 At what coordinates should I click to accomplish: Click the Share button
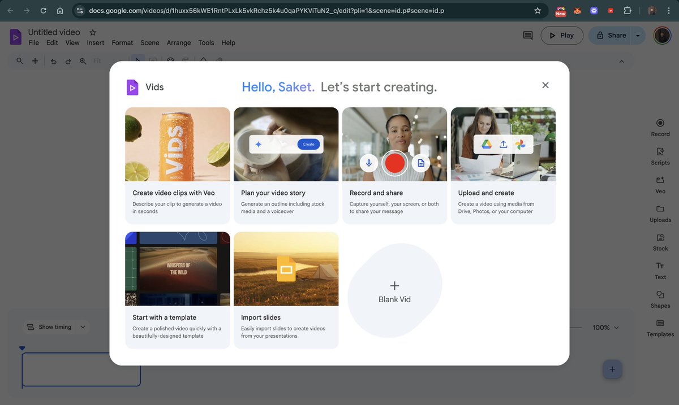(x=611, y=35)
